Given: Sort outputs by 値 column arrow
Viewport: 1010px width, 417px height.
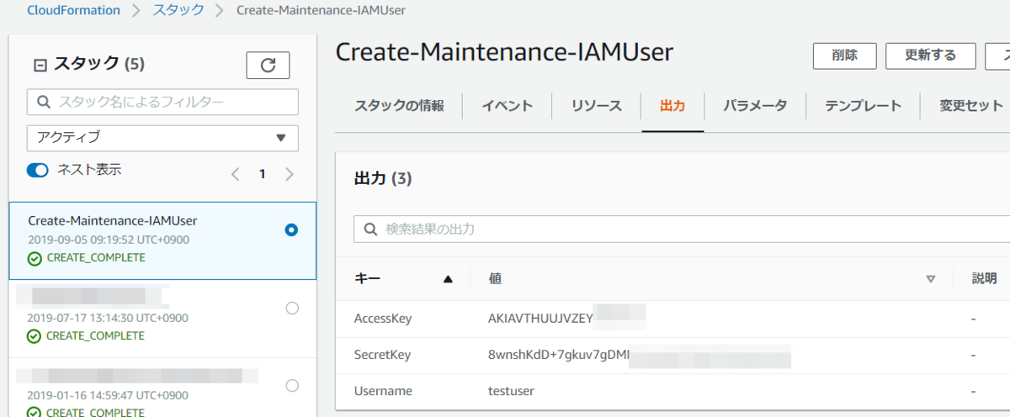Looking at the screenshot, I should tap(930, 279).
